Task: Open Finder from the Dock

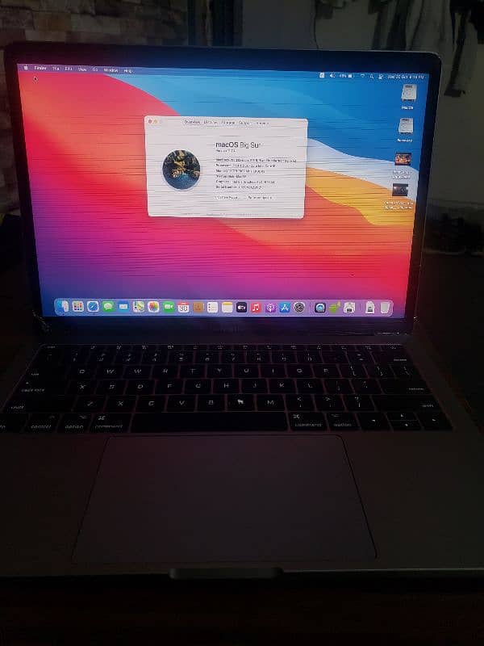Action: coord(63,306)
